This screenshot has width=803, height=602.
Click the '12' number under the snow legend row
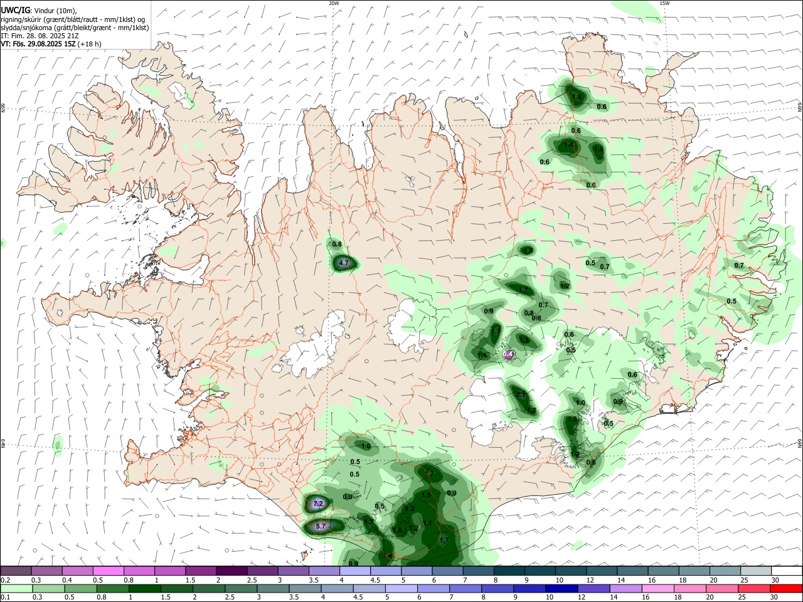[x=589, y=580]
